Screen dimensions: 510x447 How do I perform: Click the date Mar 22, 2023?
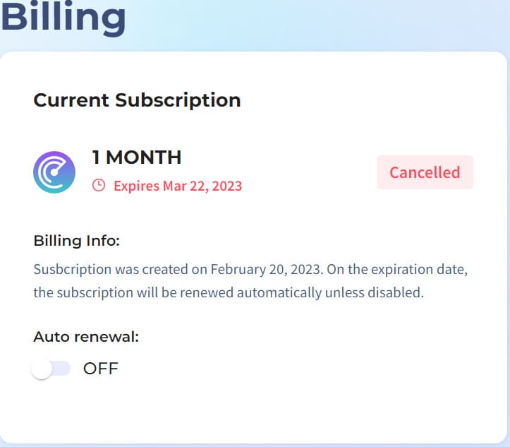coord(202,186)
